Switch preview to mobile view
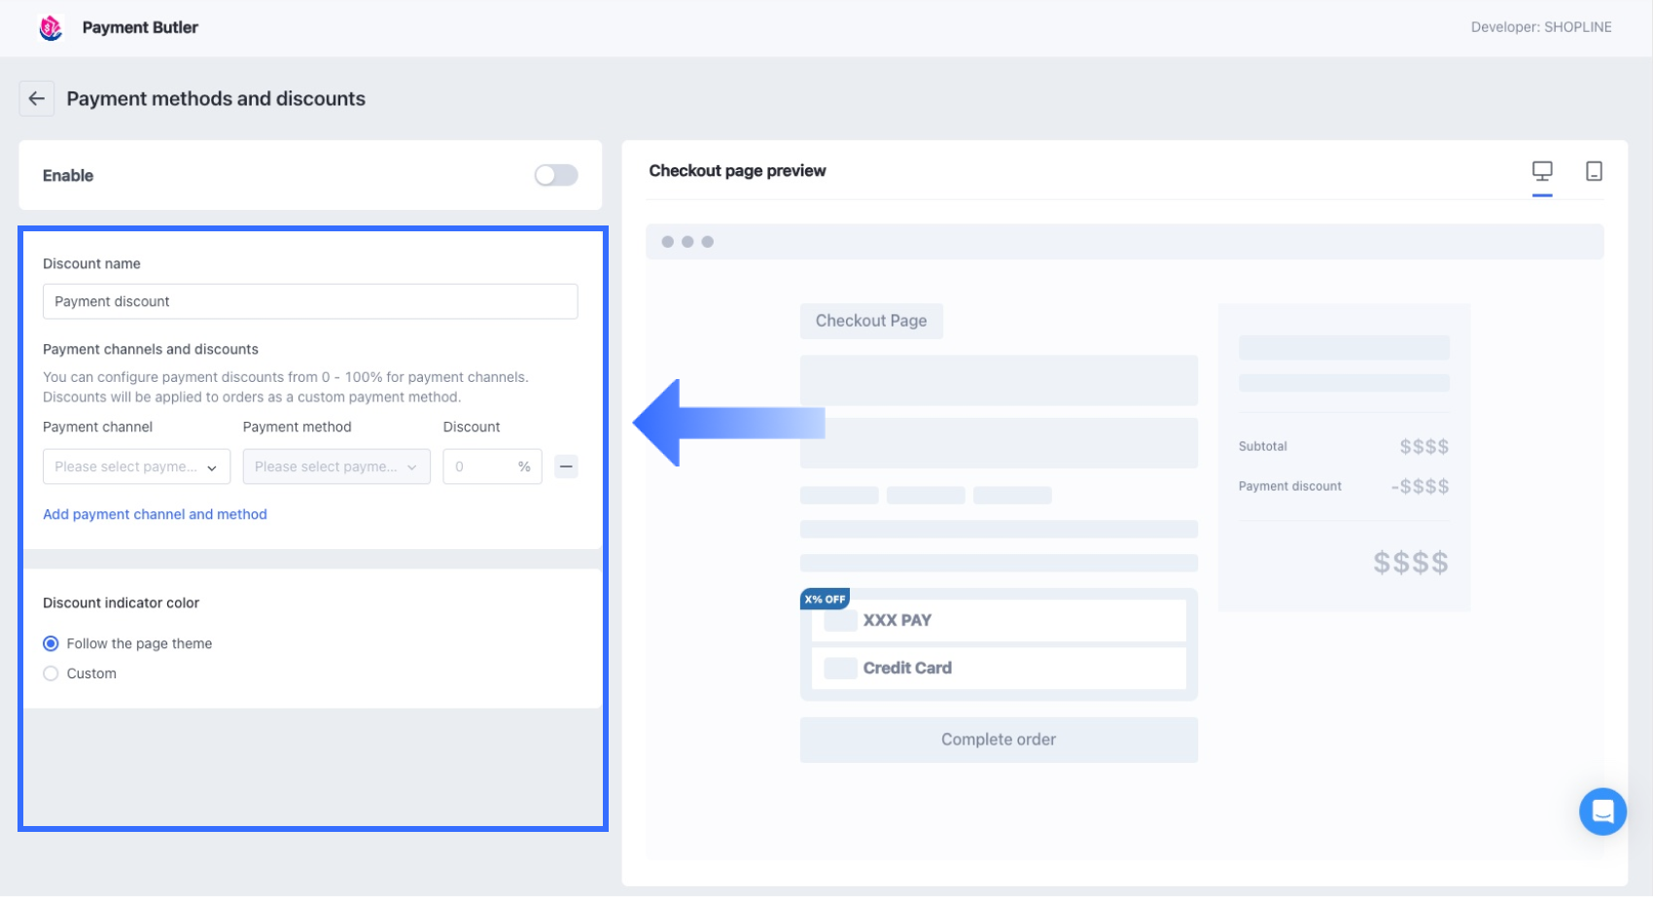This screenshot has width=1653, height=897. tap(1594, 171)
